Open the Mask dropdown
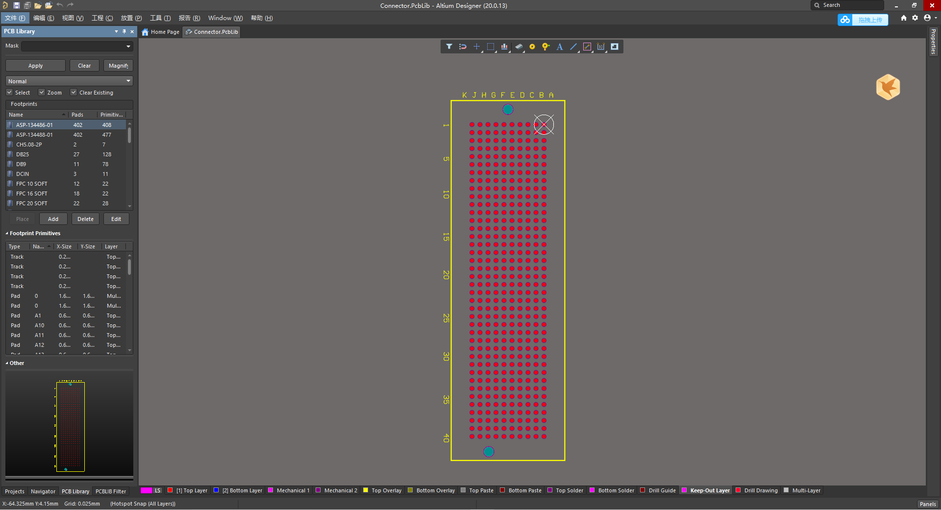 [x=128, y=47]
